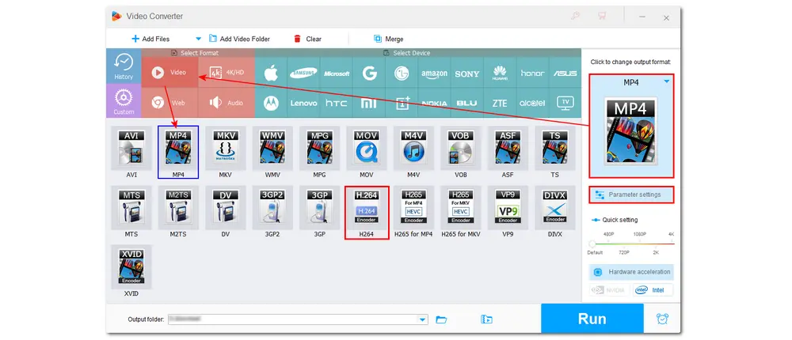This screenshot has width=792, height=340.
Task: Select the MTS camcorder format
Action: pyautogui.click(x=131, y=207)
